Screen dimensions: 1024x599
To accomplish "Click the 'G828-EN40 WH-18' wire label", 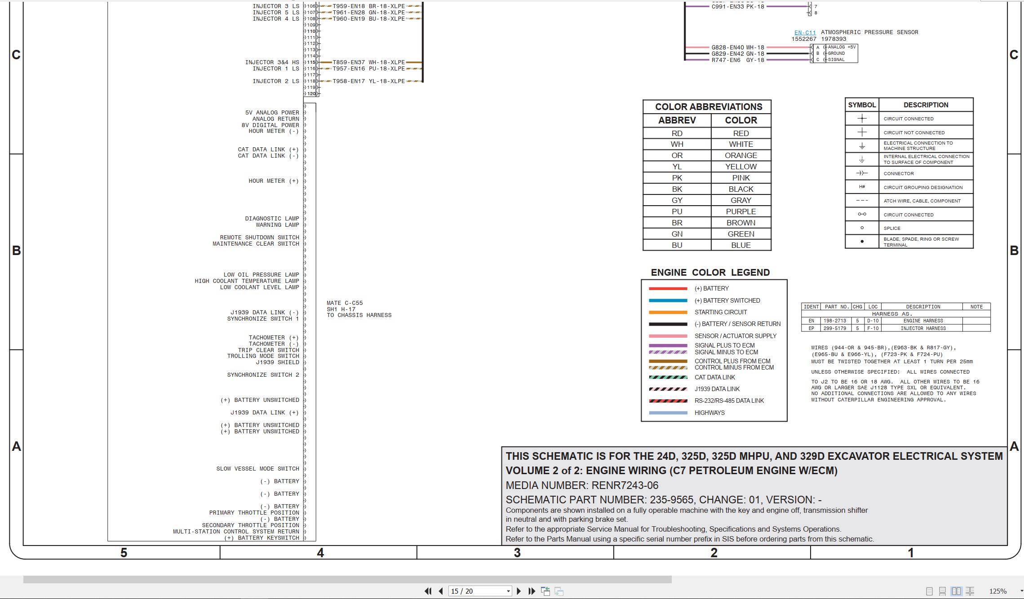I will [x=738, y=47].
